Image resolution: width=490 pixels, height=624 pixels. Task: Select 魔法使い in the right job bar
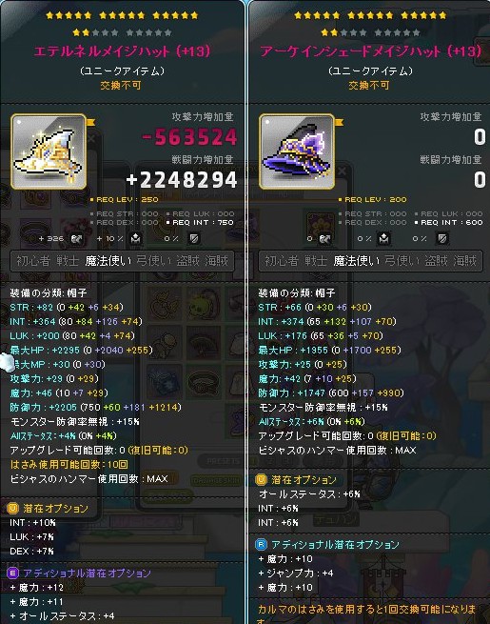356,261
